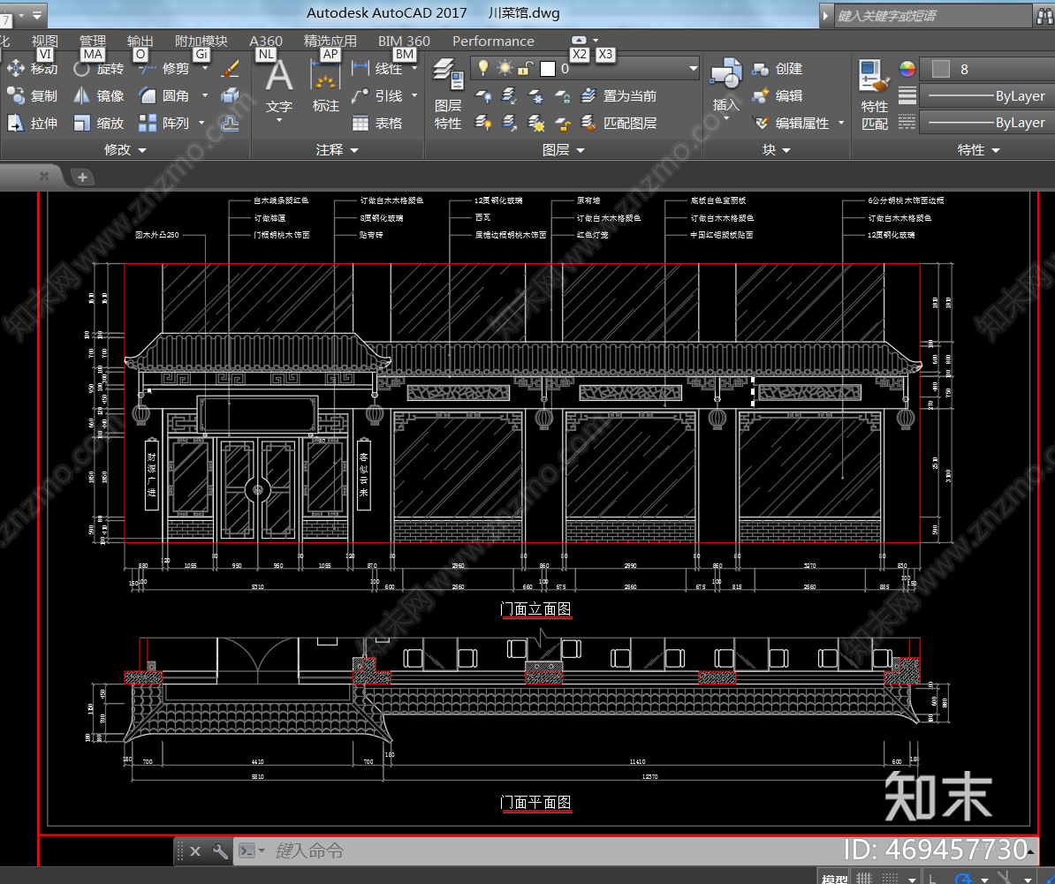The width and height of the screenshot is (1055, 884).
Task: Select the Leader (引线) tool
Action: (x=378, y=96)
